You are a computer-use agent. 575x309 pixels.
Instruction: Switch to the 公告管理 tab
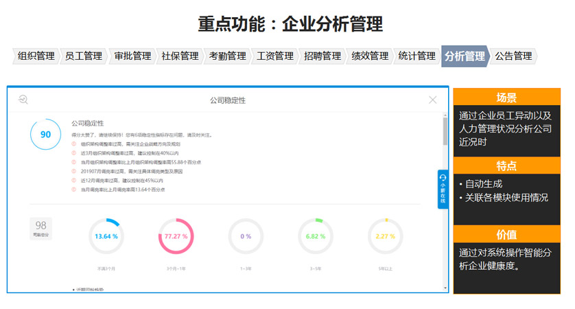pyautogui.click(x=513, y=56)
